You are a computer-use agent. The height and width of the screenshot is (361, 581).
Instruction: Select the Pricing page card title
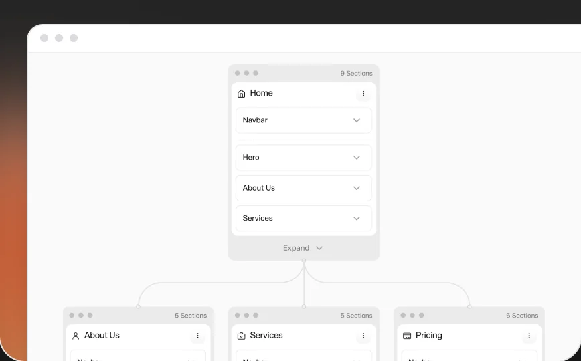click(x=428, y=335)
